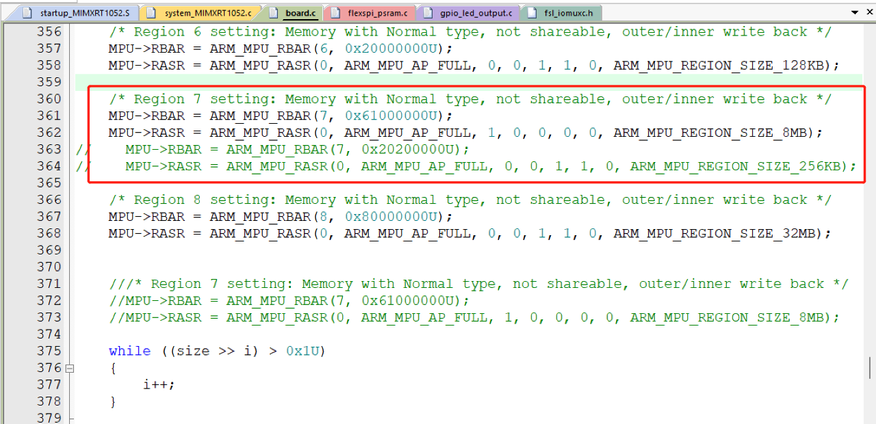Click the file icon on fsl_iomuxc.h tab
The height and width of the screenshot is (424, 876).
tap(532, 13)
